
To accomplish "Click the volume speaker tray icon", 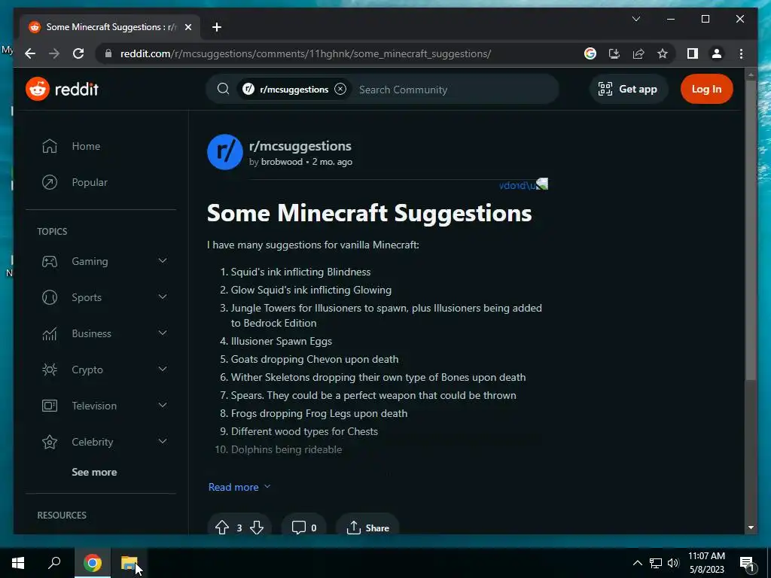I will 673,563.
